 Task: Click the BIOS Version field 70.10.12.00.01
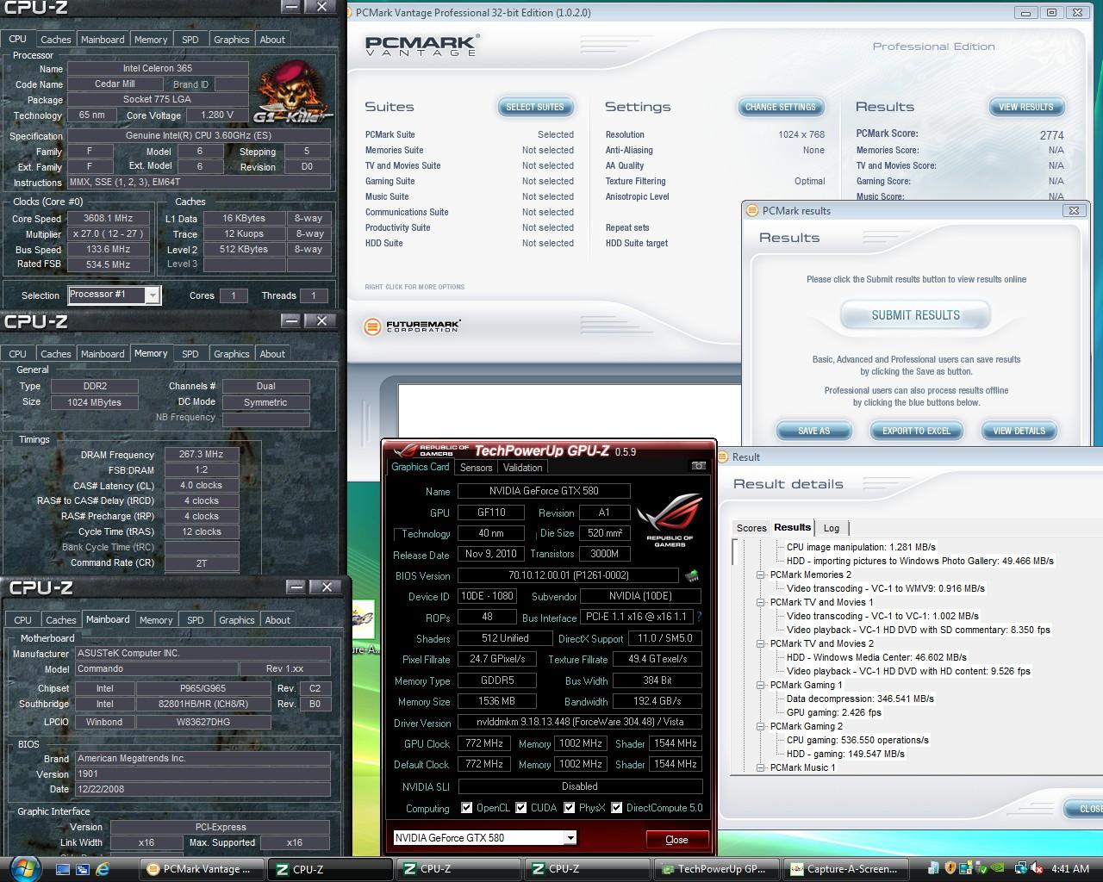coord(569,575)
